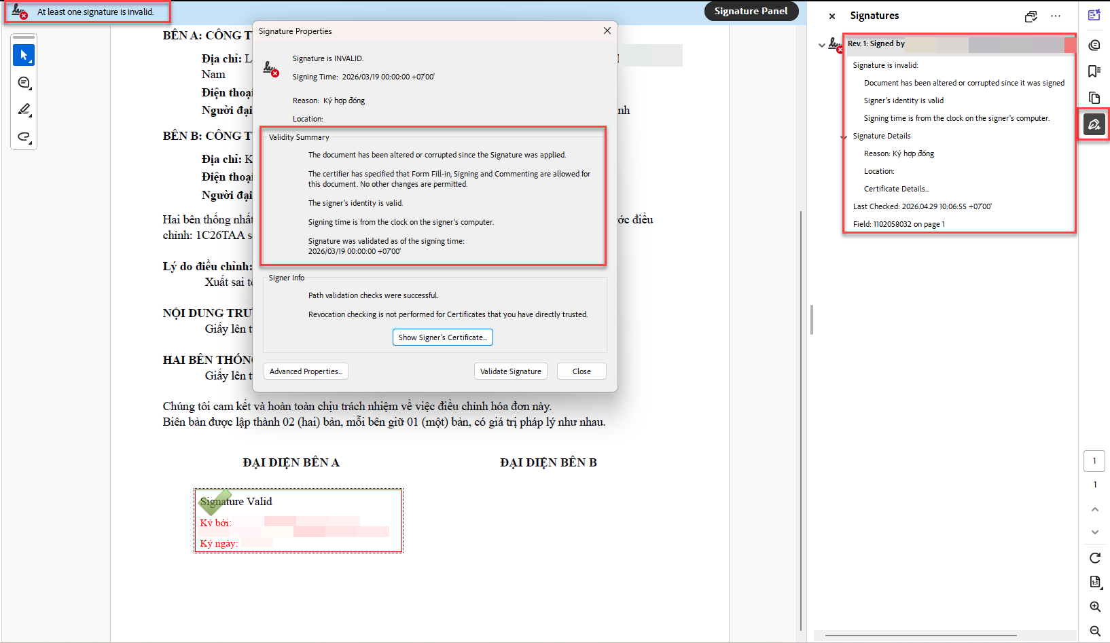Click the Signature Panel button

(751, 11)
